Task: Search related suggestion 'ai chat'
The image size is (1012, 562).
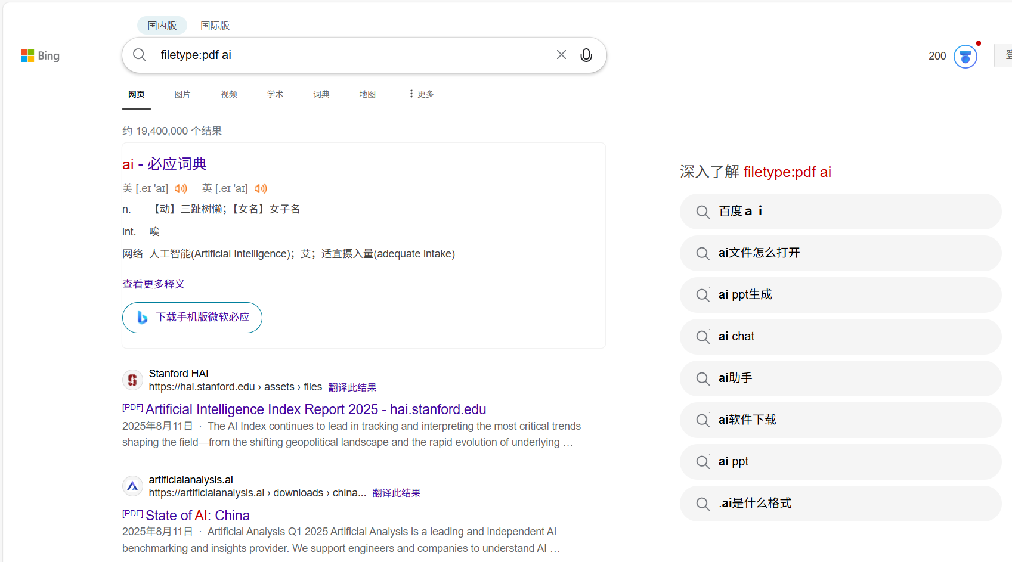Action: (840, 337)
